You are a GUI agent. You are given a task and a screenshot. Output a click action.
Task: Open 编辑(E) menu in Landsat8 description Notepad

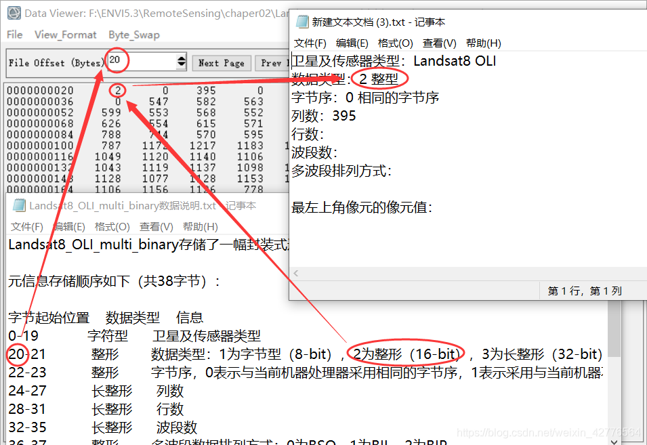[69, 227]
